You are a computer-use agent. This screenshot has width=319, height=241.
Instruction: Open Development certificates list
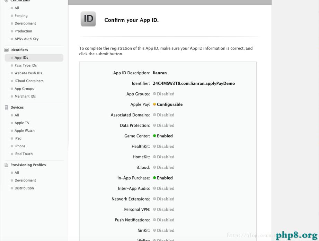[25, 24]
